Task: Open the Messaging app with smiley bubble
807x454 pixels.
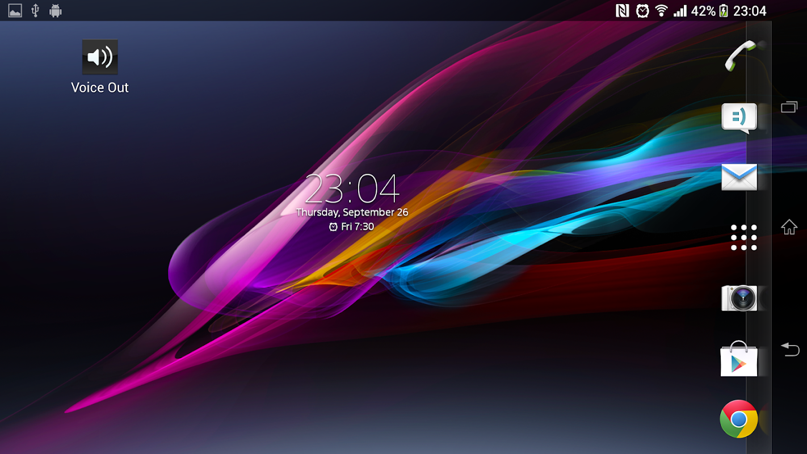Action: pos(739,118)
